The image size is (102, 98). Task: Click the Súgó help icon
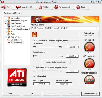78,7
